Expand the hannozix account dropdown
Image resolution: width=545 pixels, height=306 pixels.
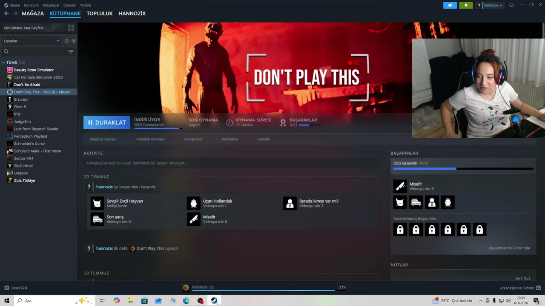point(493,6)
